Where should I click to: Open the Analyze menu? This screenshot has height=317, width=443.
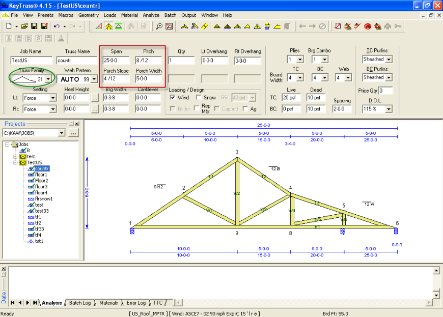[x=151, y=15]
